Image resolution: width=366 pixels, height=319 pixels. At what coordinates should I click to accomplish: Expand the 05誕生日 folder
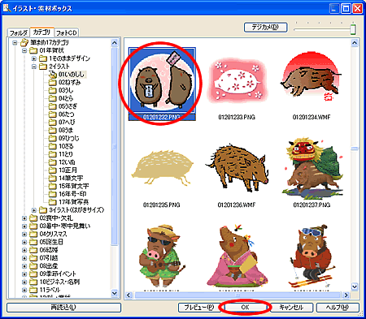(x=24, y=242)
